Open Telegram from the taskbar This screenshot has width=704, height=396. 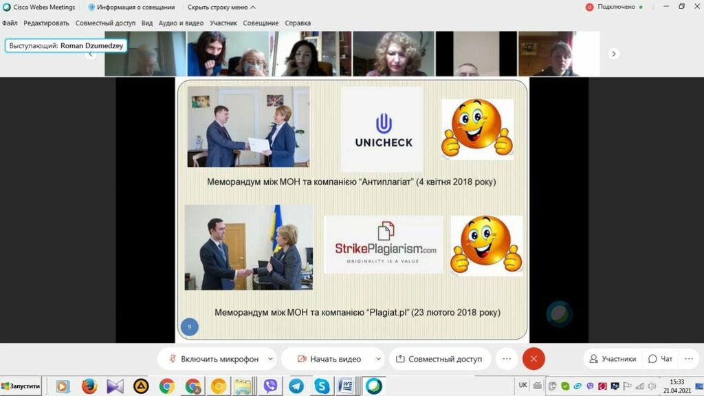(x=296, y=386)
